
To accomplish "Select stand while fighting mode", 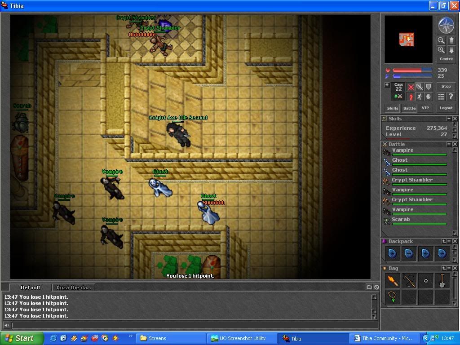I will pyautogui.click(x=411, y=96).
